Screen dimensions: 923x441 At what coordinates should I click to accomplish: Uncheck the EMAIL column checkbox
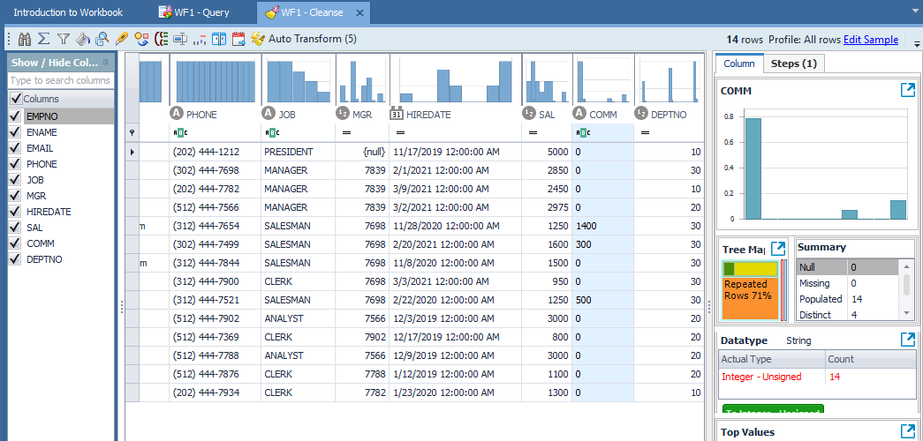point(15,148)
